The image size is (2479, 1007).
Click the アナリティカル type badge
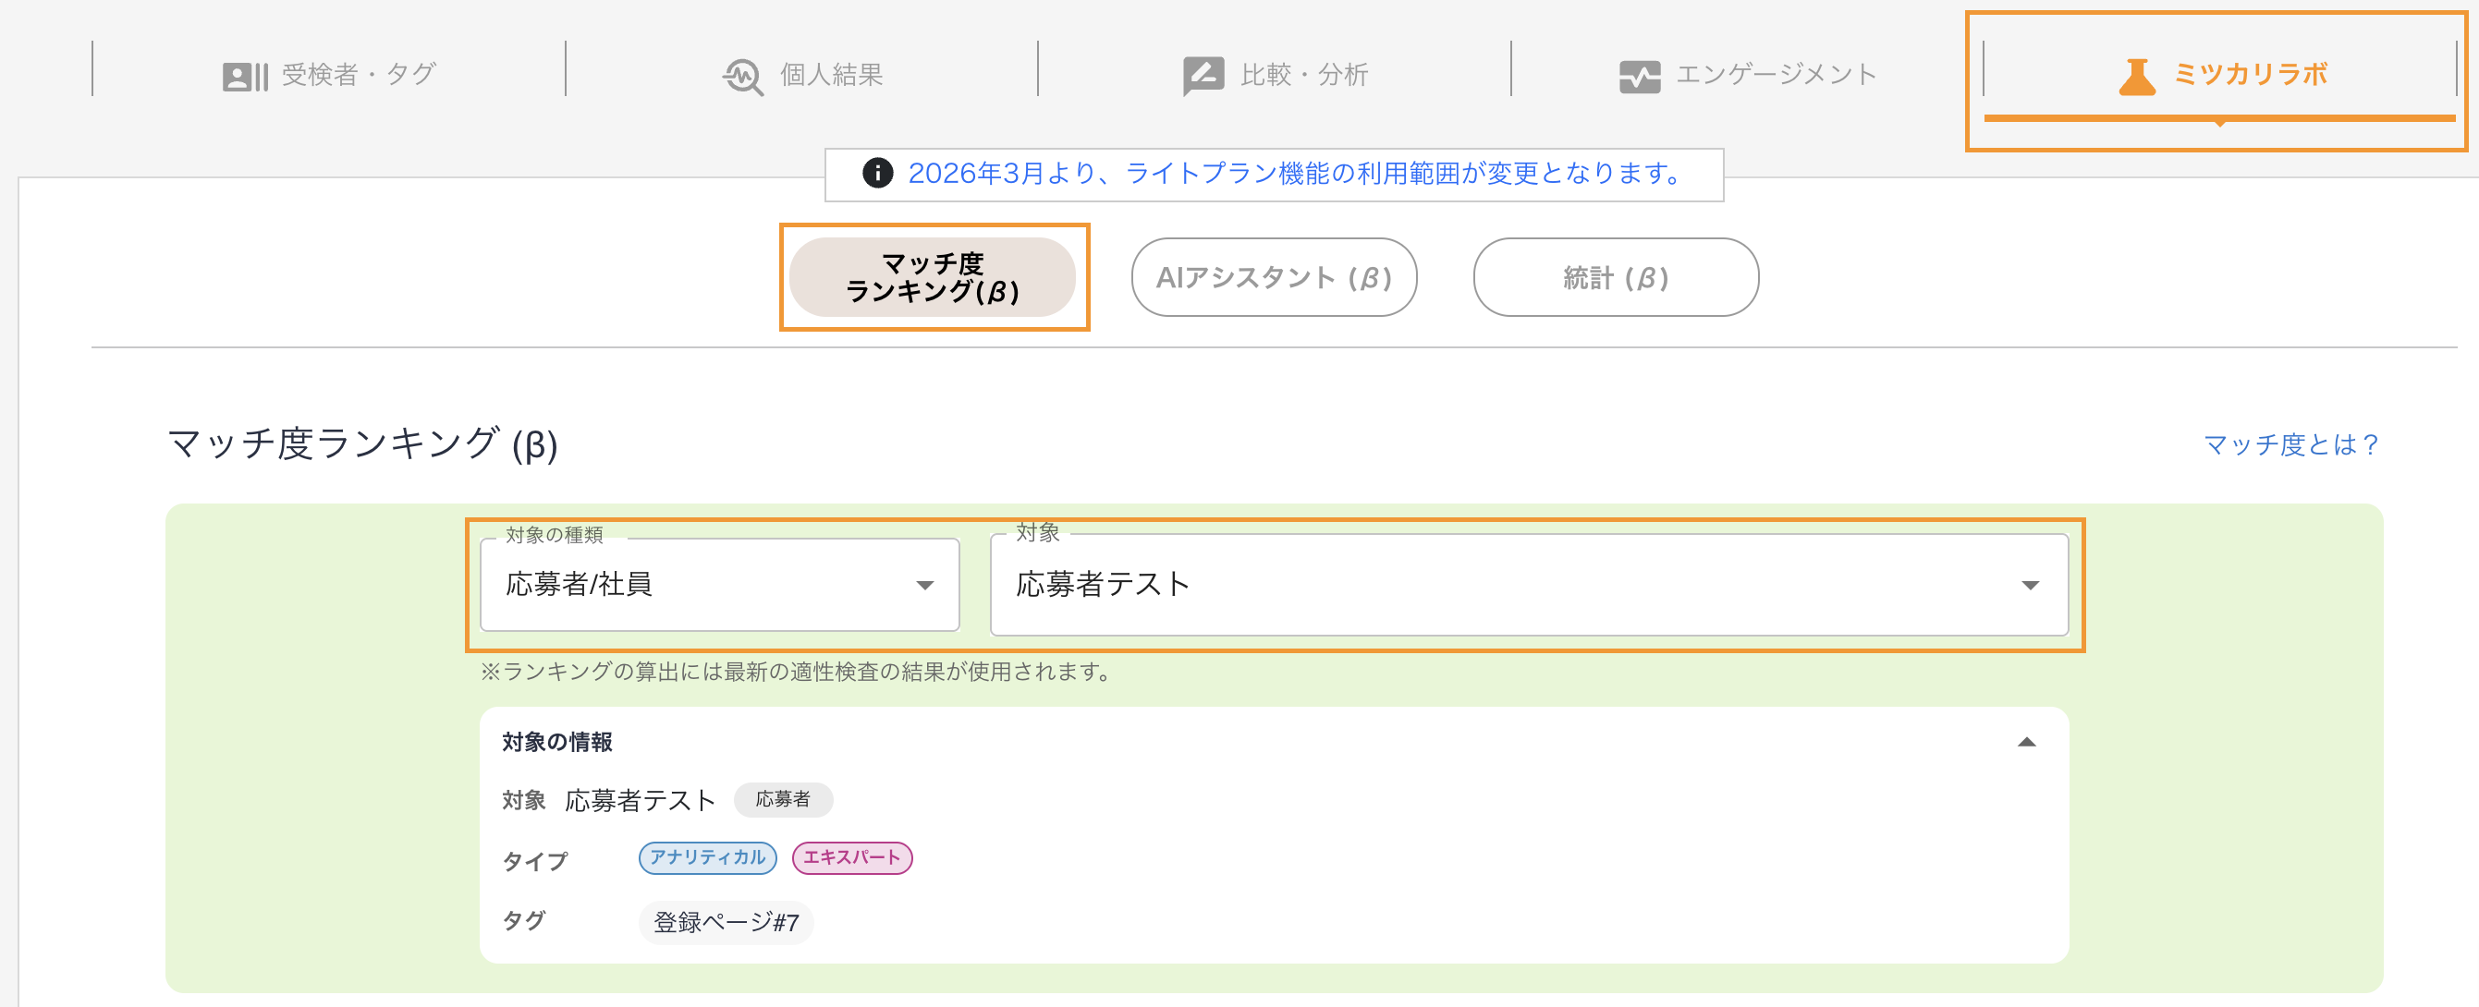pos(707,857)
